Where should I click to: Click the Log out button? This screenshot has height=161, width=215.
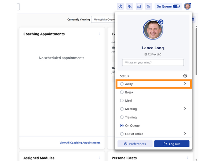pyautogui.click(x=172, y=144)
